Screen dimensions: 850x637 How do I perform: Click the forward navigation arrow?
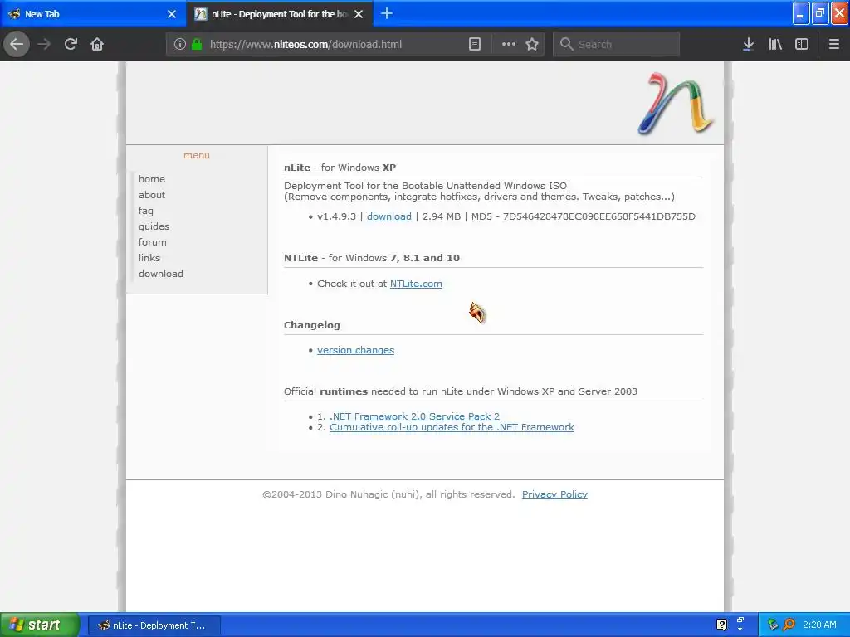[44, 44]
